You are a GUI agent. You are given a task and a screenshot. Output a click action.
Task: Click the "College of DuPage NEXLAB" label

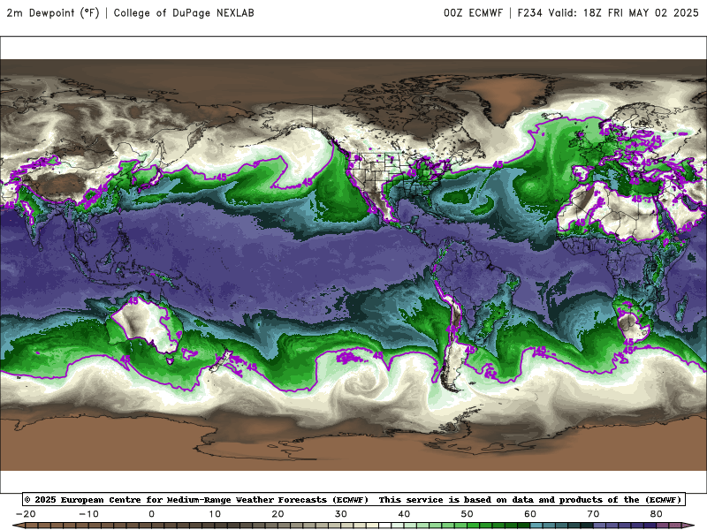(x=184, y=13)
